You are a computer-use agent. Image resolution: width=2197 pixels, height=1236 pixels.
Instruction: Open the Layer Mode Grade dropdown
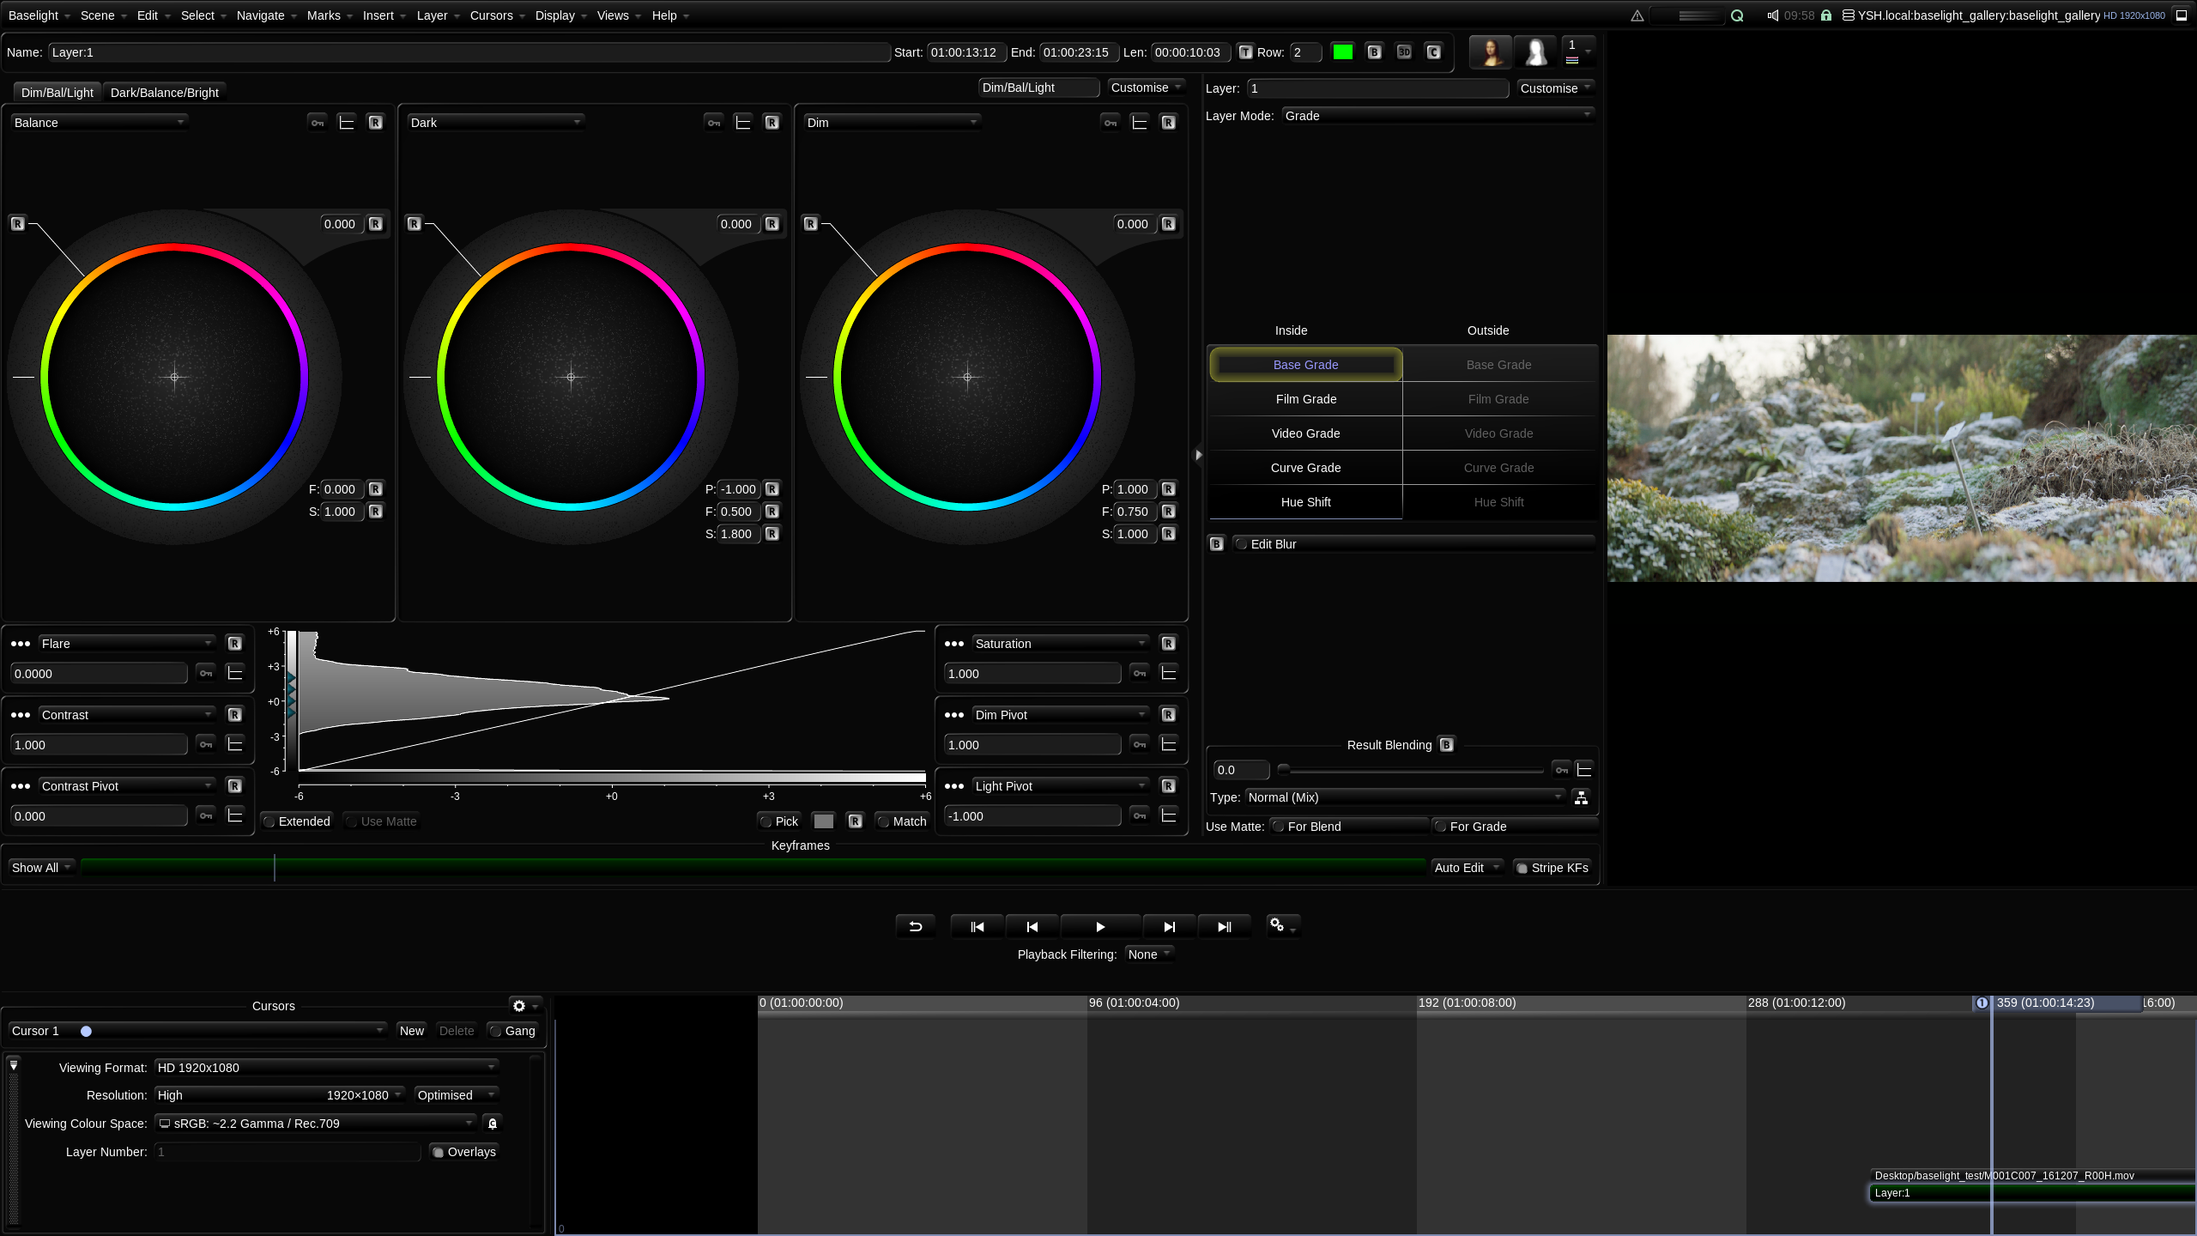click(1437, 116)
